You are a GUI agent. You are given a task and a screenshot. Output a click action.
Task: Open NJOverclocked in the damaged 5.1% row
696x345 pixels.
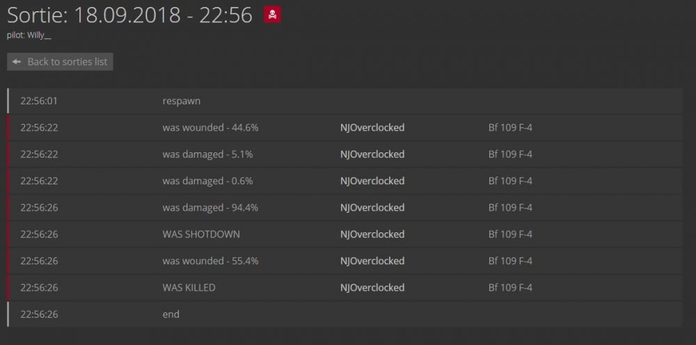372,154
